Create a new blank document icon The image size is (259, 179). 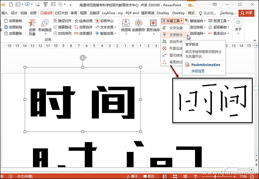click(x=11, y=4)
